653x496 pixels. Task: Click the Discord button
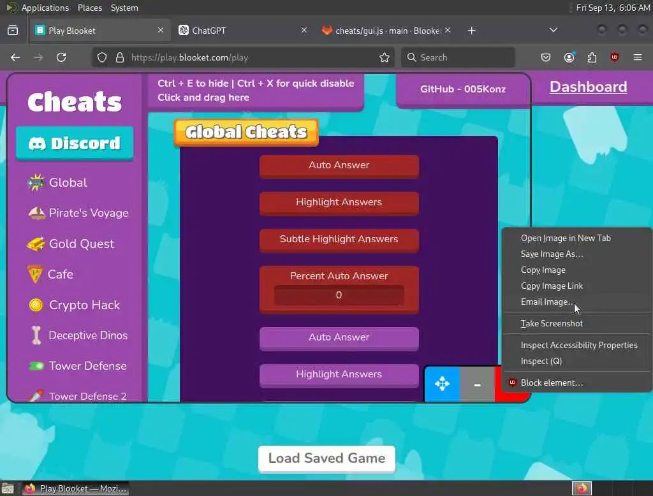click(x=75, y=143)
